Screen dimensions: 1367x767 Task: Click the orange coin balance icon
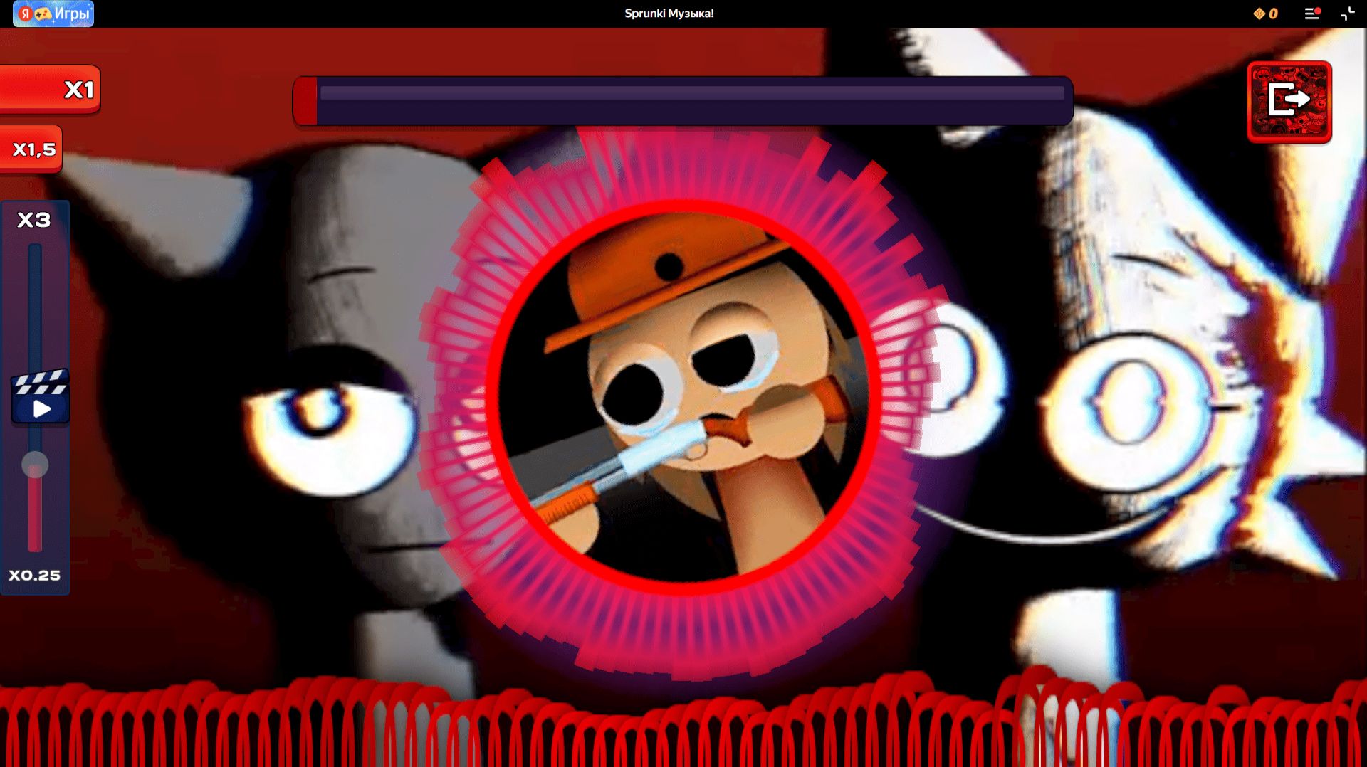pos(1259,14)
